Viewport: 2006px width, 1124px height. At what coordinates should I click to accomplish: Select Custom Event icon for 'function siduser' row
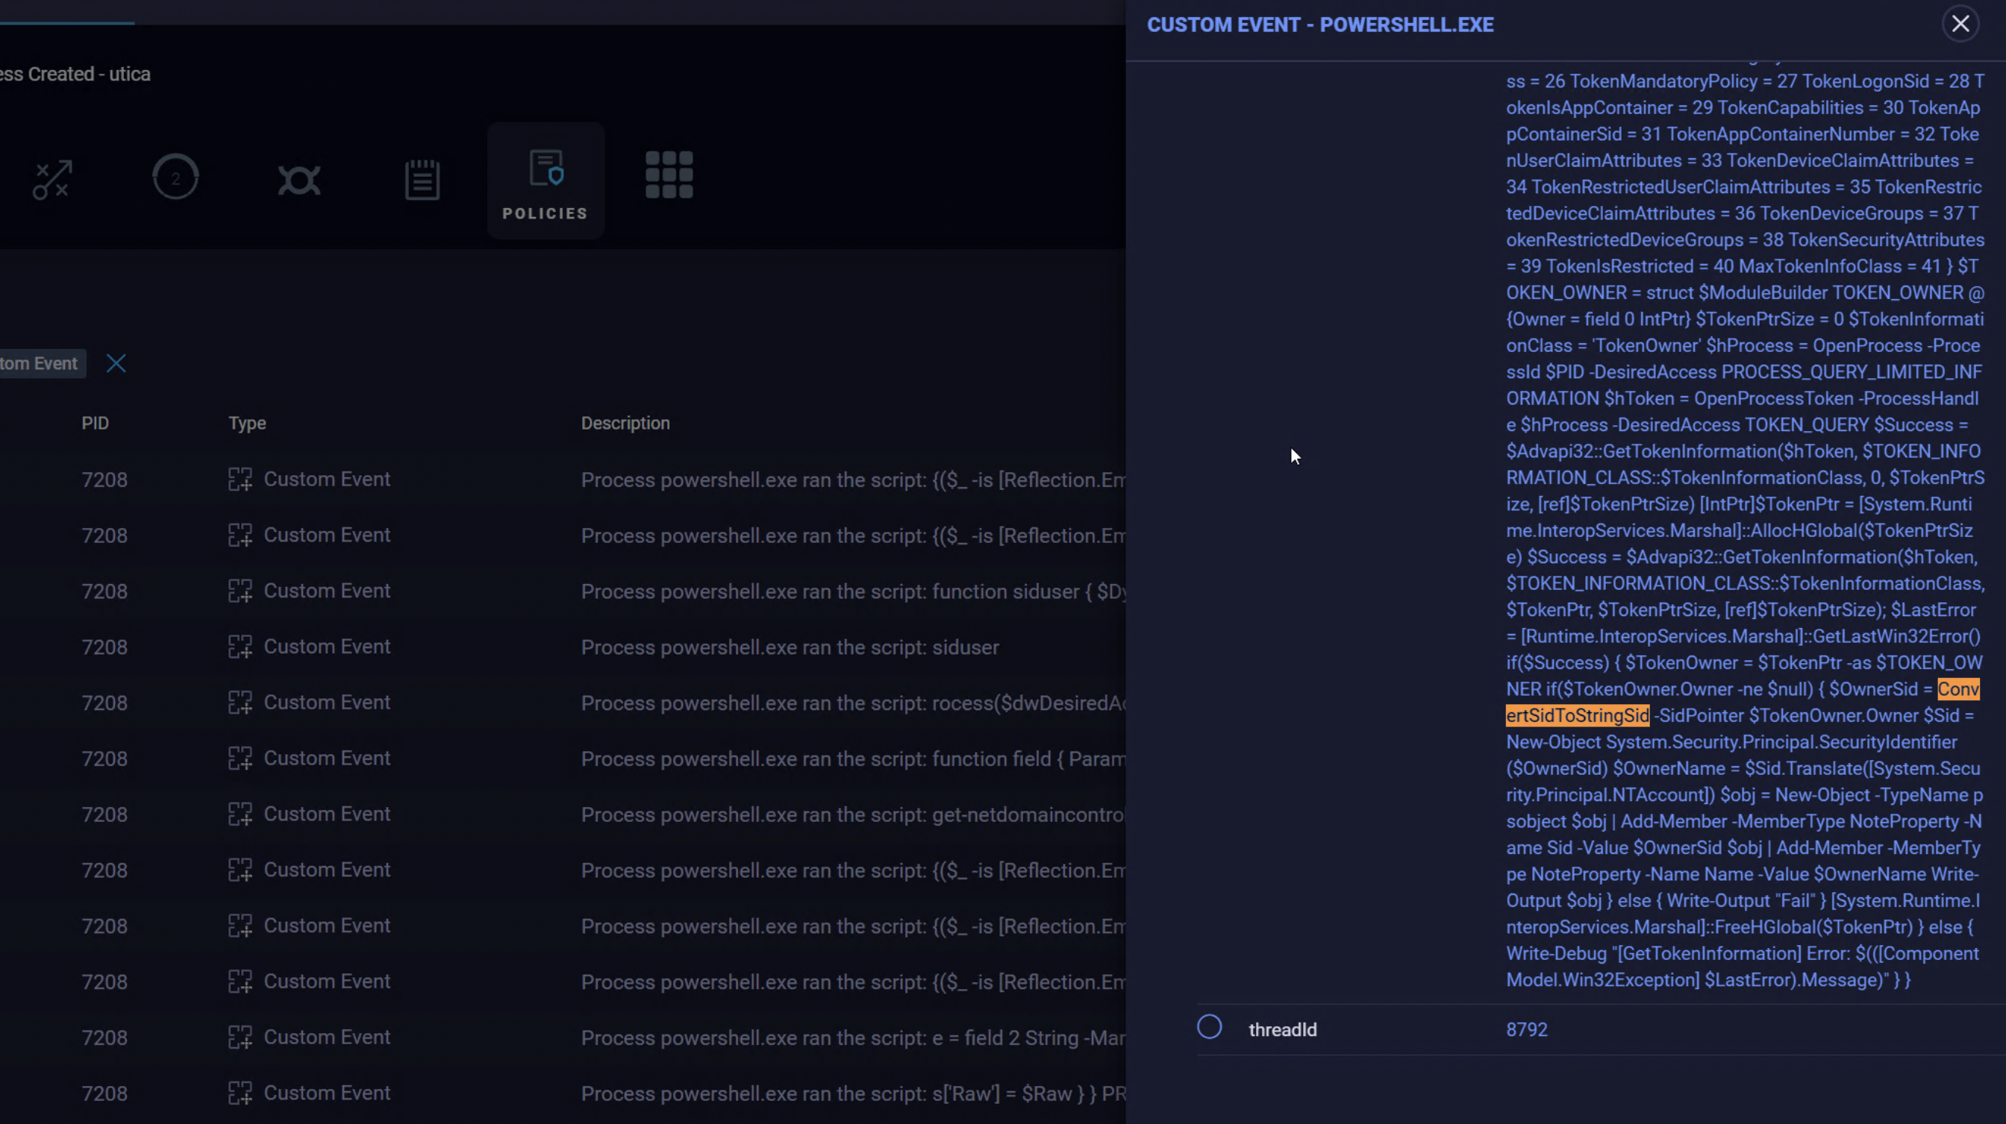pyautogui.click(x=240, y=591)
